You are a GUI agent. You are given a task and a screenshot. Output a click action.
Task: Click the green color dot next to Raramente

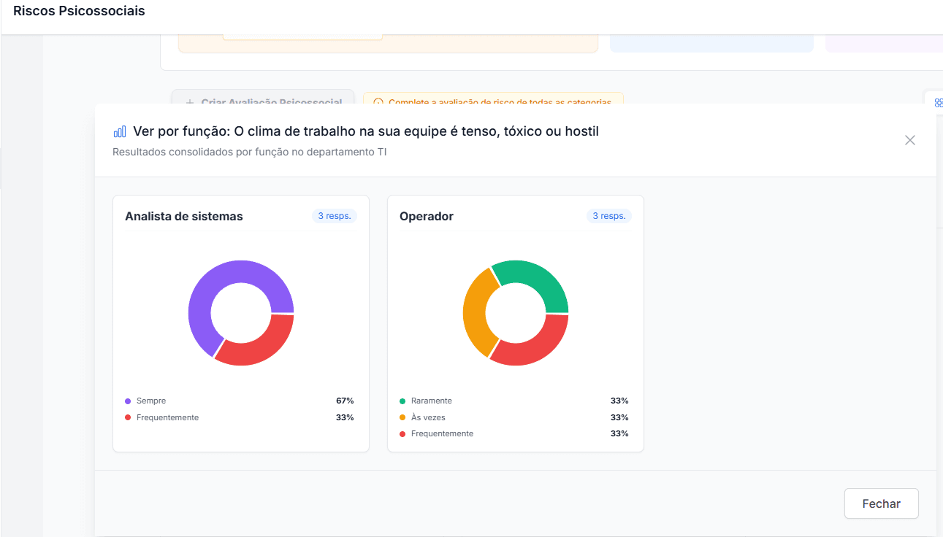404,400
